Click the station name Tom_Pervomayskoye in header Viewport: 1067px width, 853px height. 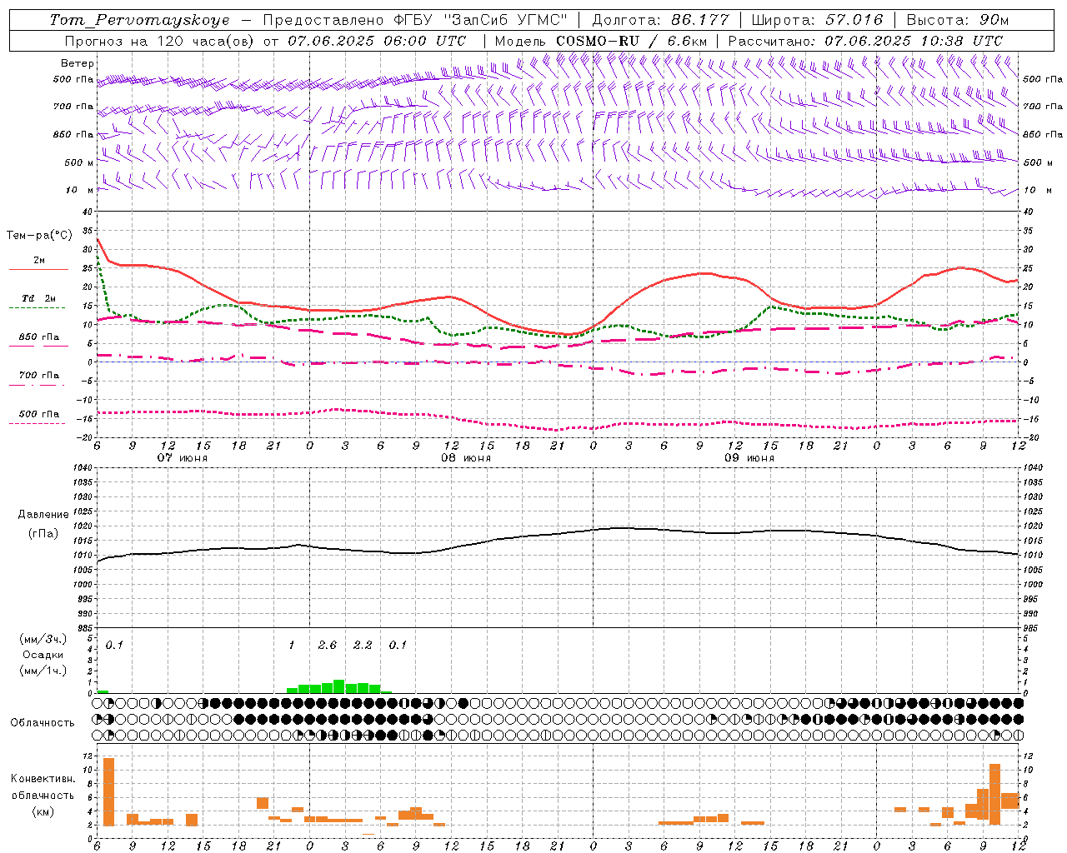[x=140, y=20]
